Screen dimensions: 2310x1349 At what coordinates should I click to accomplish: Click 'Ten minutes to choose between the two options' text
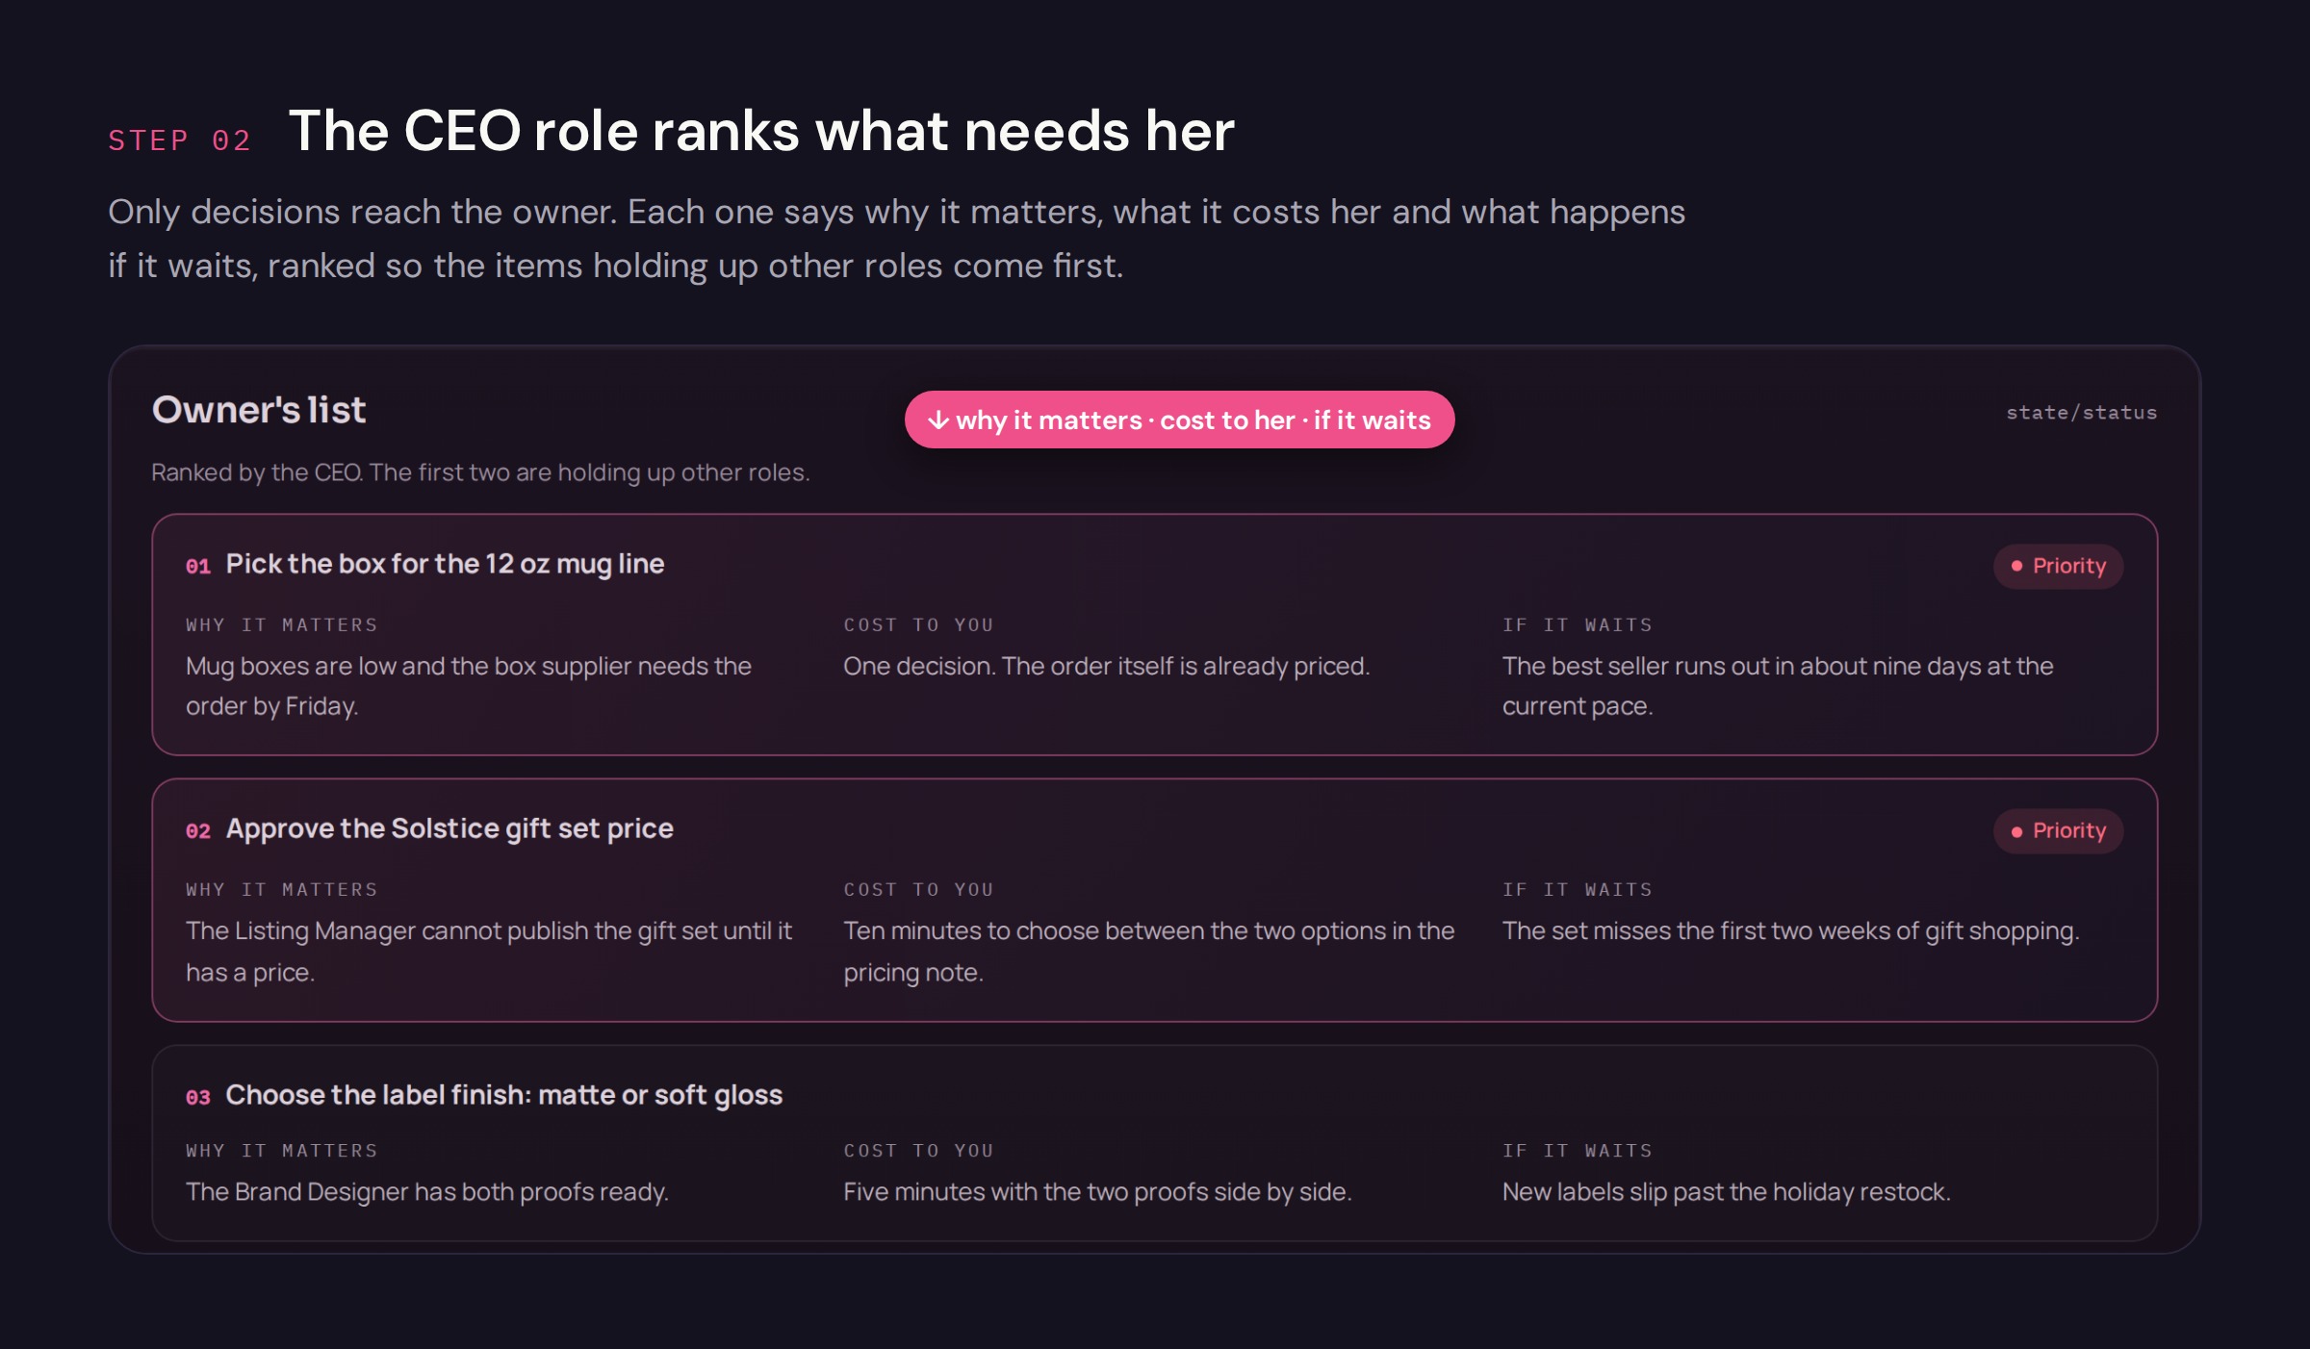point(1149,952)
